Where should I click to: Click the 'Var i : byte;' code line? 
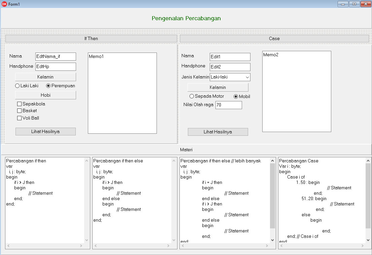pos(290,166)
